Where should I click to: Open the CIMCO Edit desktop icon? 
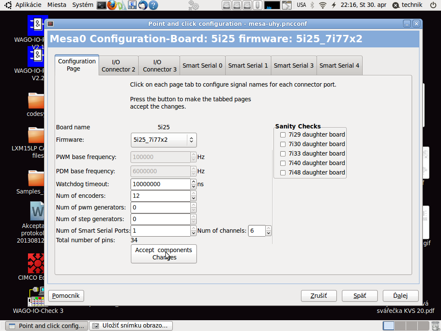click(x=36, y=262)
